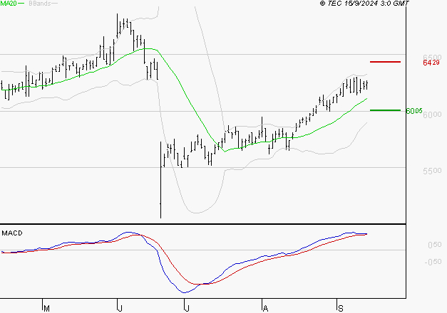Click the S month marker on the time axis
Image resolution: width=447 pixels, height=313 pixels.
pos(340,308)
